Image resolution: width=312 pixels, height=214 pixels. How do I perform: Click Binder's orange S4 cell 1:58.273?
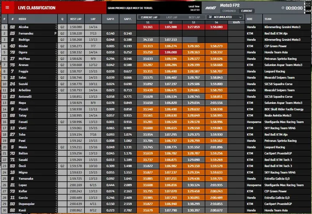pyautogui.click(x=216, y=46)
